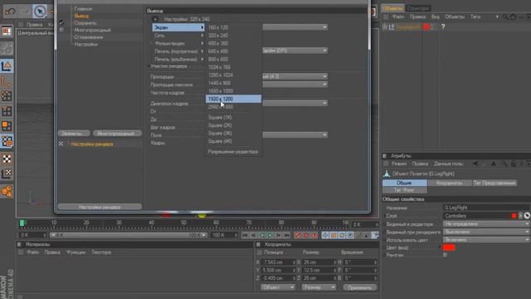Click the L-shaped axis tool icon
Screen dimensions: 531x299
tap(7, 81)
